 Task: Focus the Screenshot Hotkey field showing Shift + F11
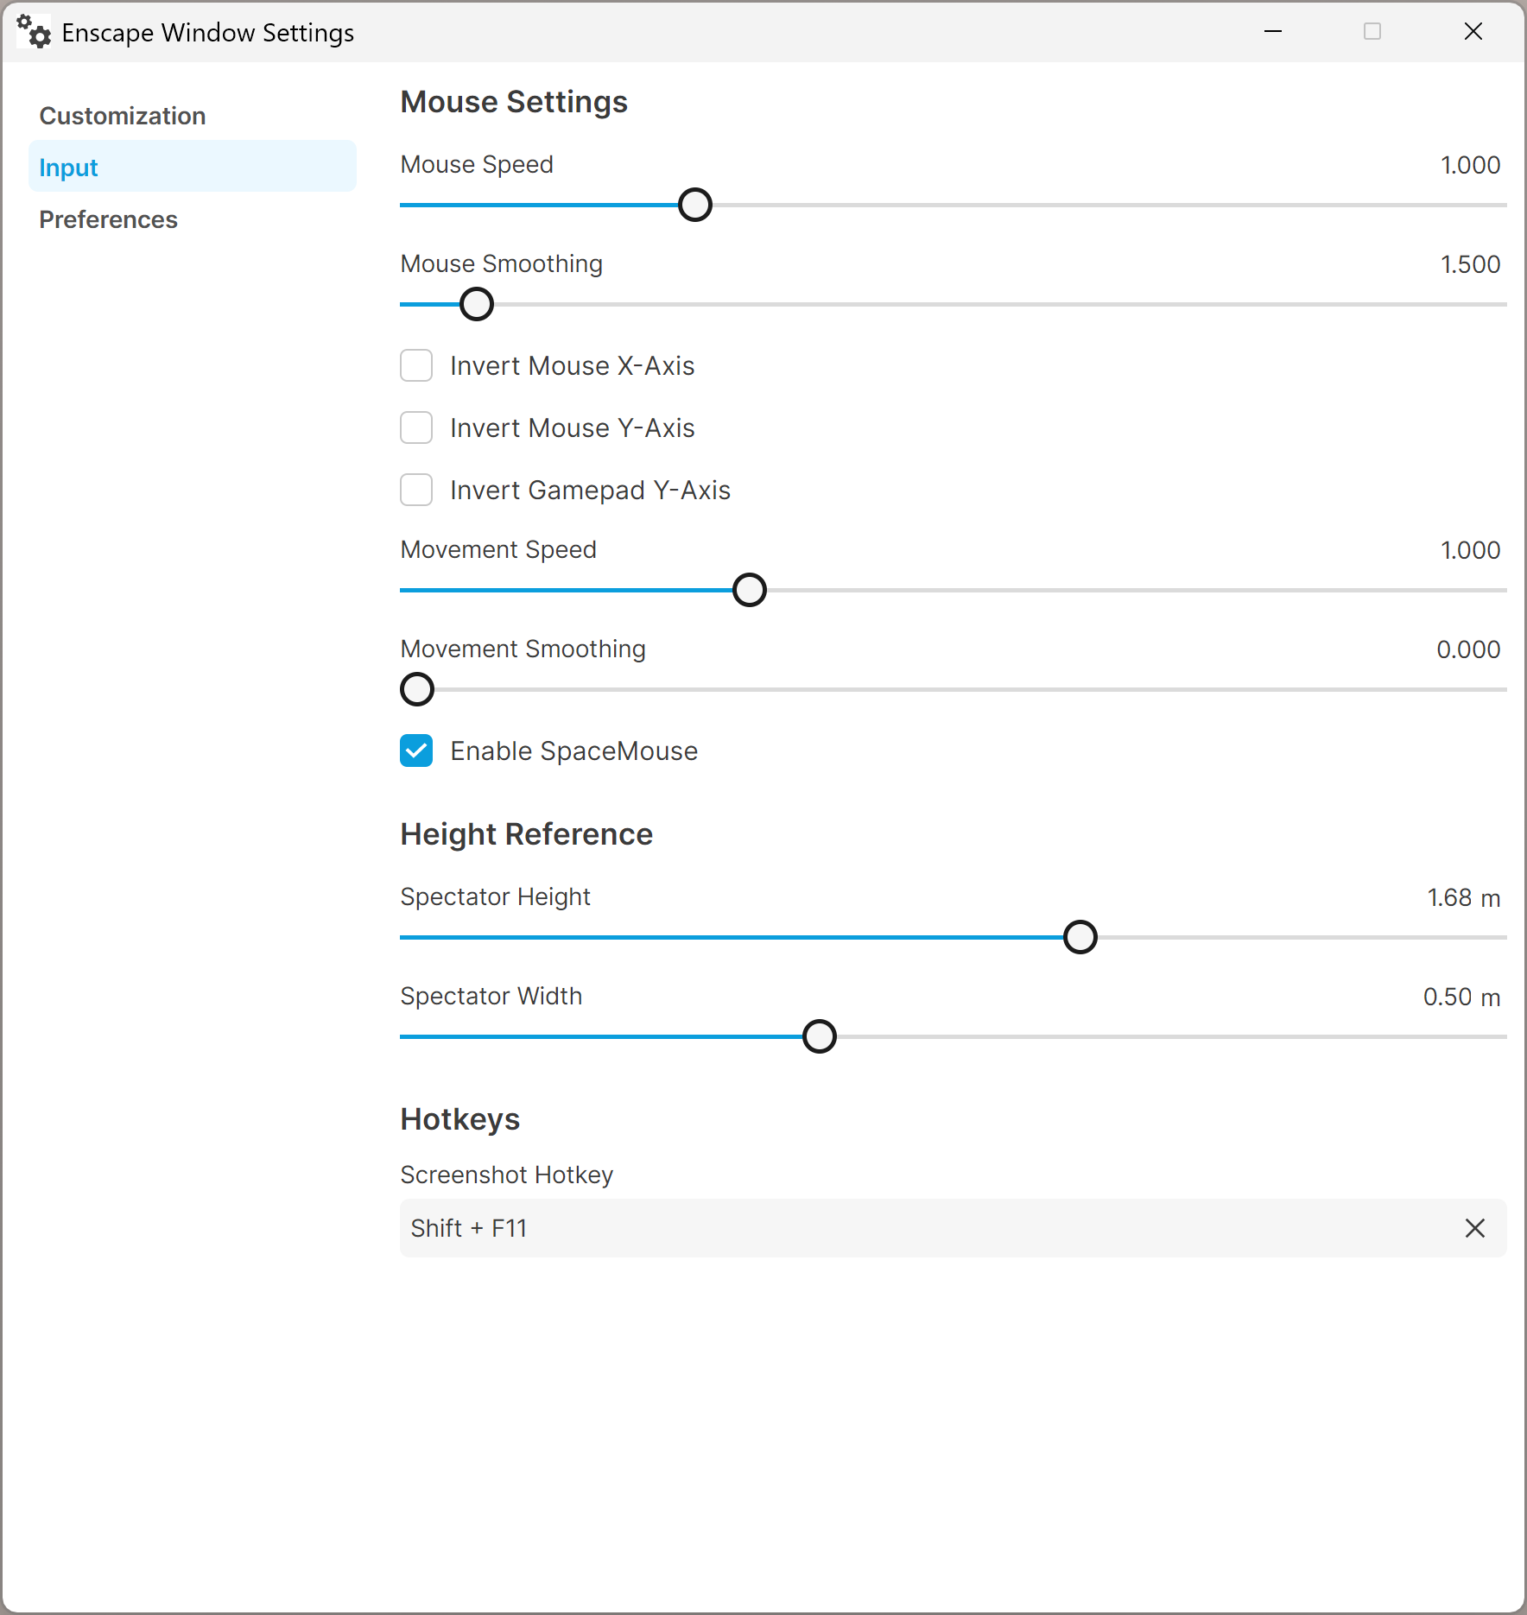[x=954, y=1229]
